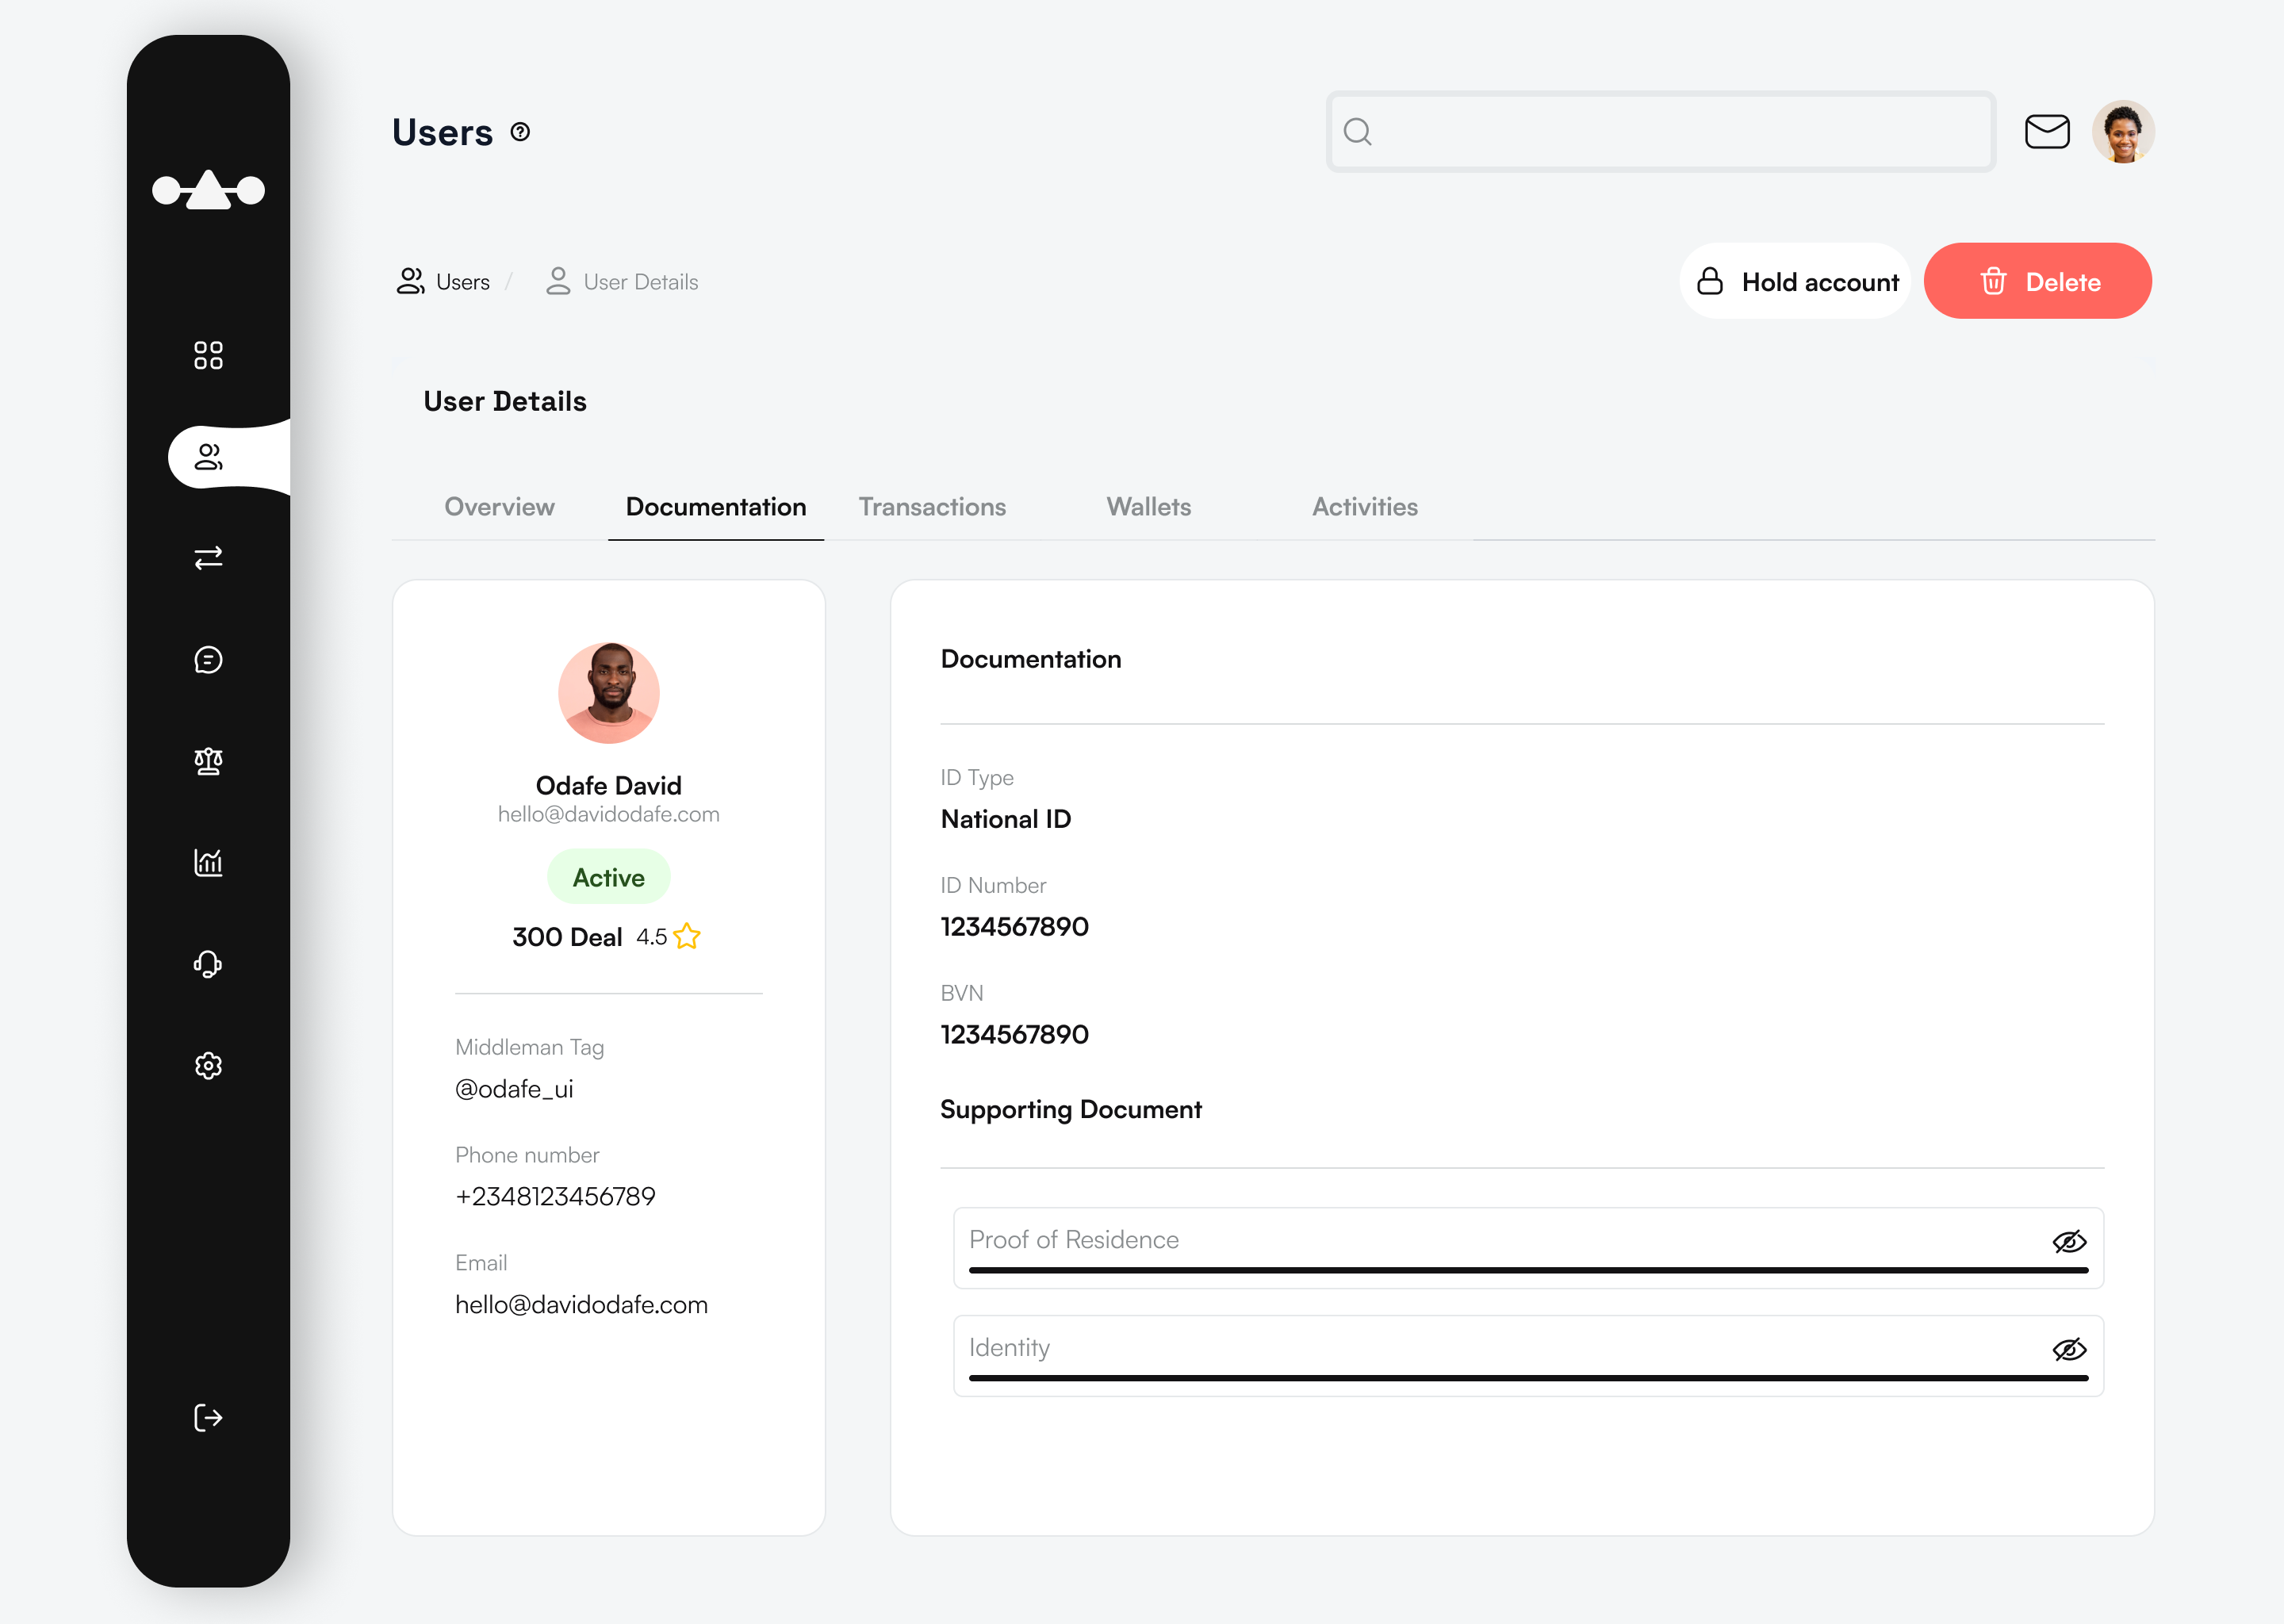Switch to the Transactions tab
This screenshot has height=1624, width=2284.
click(932, 507)
